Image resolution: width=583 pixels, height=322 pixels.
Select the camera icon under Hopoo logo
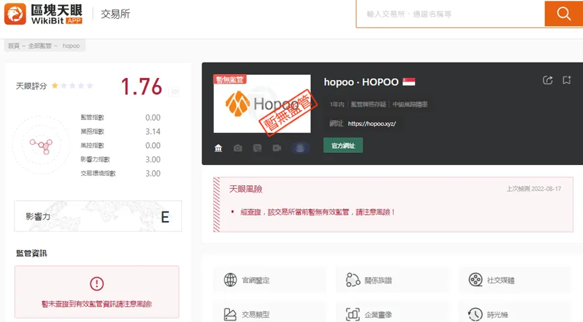[238, 148]
